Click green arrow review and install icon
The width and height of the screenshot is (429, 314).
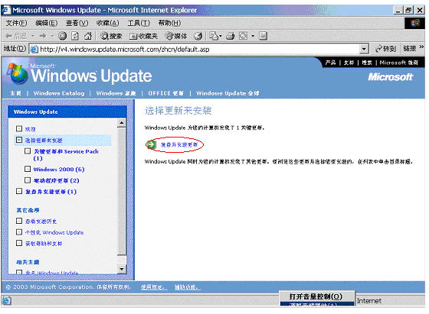[x=151, y=144]
